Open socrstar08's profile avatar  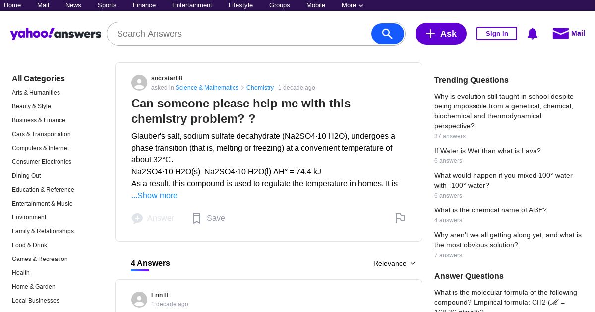139,83
